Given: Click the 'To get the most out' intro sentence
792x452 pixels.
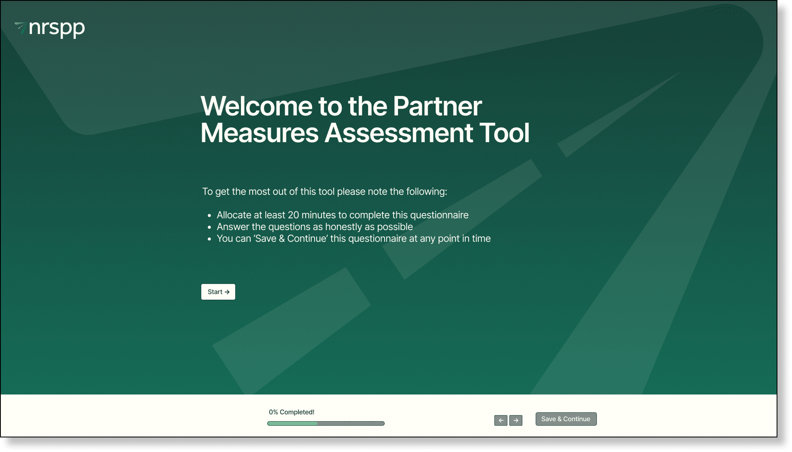Looking at the screenshot, I should click(324, 192).
